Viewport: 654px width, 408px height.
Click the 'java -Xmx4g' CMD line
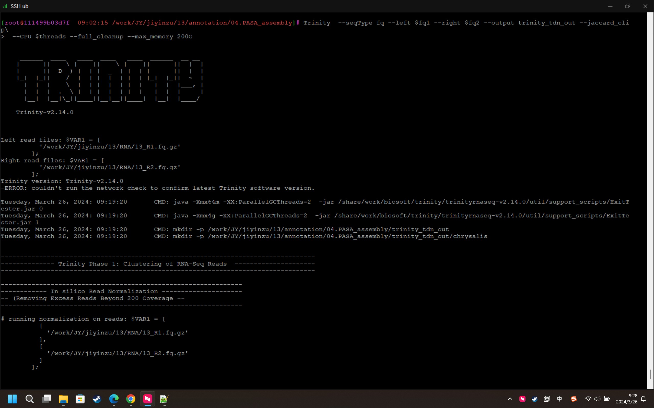(315, 219)
